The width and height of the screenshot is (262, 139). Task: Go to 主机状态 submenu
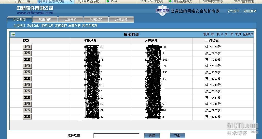(47, 26)
